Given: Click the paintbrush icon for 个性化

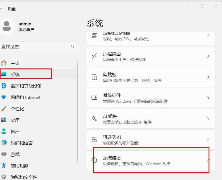Looking at the screenshot, I should pyautogui.click(x=4, y=109).
